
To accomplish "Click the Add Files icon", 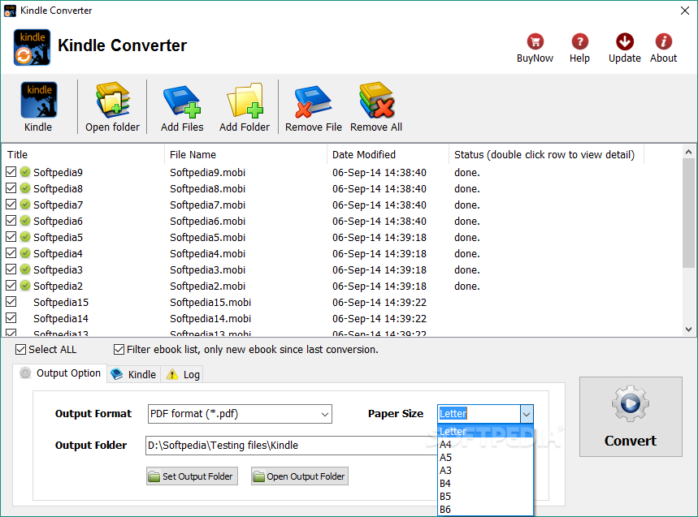I will [x=182, y=101].
